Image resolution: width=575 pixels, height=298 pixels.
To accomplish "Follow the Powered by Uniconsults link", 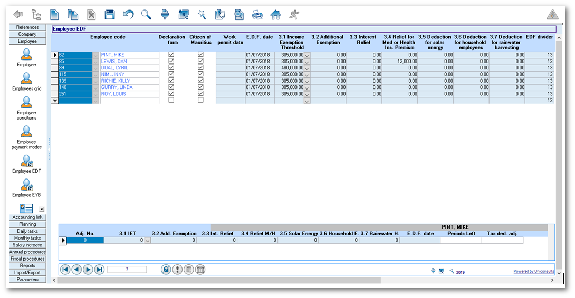I will [x=533, y=272].
